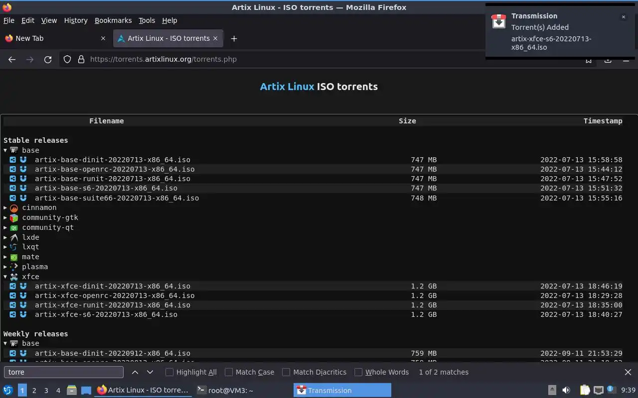Expand the mate folder
The image size is (638, 398).
5,257
